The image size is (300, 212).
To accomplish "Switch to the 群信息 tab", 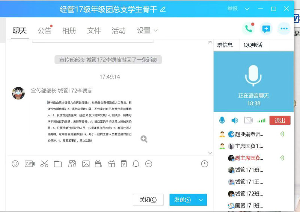I will point(225,45).
